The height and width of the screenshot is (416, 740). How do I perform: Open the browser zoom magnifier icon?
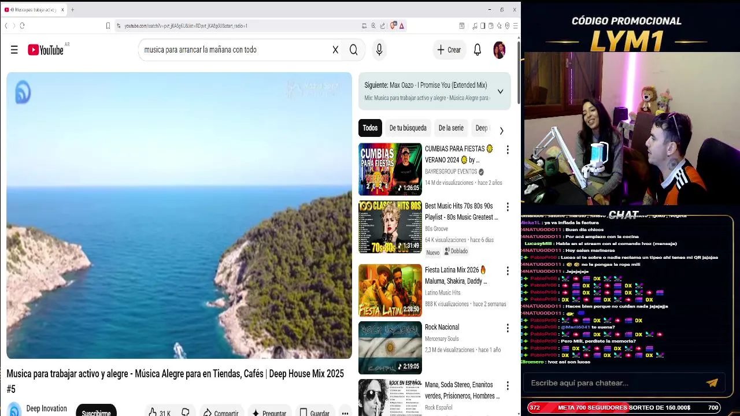[x=373, y=25]
